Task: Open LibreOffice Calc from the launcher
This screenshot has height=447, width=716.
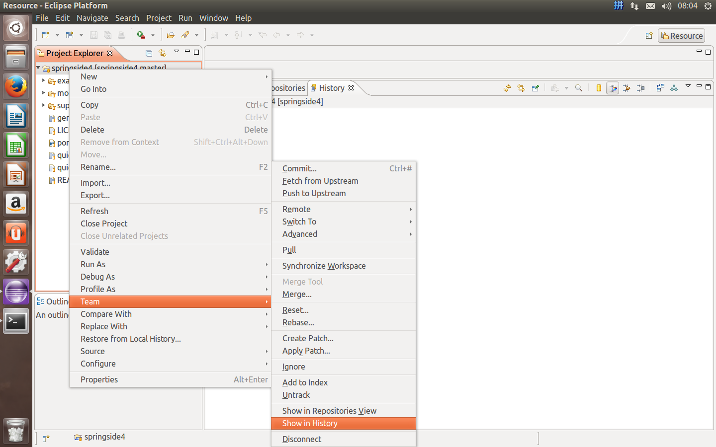Action: (x=16, y=146)
